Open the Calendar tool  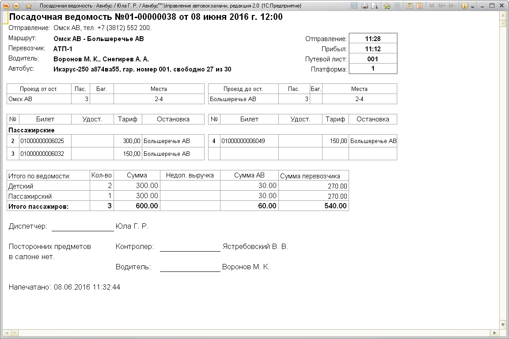click(x=419, y=6)
